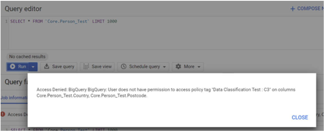The image size is (324, 131).
Task: Click the COMPOSE text link at top right
Action: click(310, 9)
